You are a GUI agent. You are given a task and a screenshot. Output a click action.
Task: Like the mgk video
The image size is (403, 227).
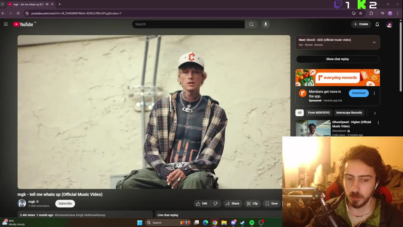tap(201, 203)
